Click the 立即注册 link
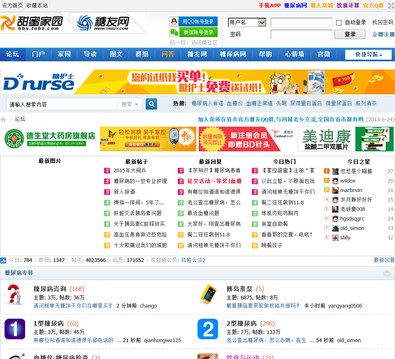The width and height of the screenshot is (395, 359). coord(383,34)
